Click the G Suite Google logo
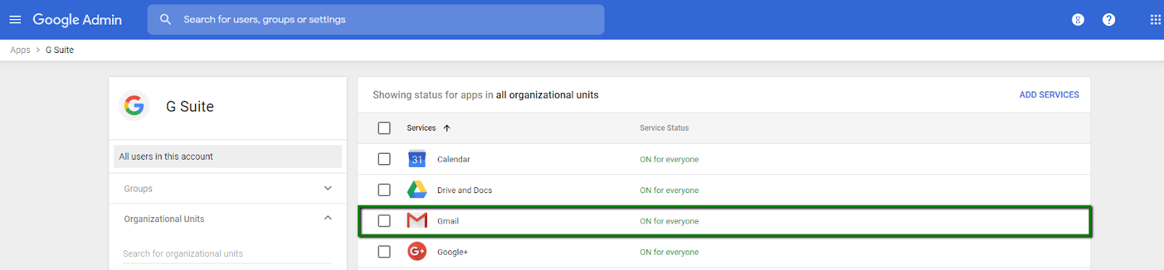The width and height of the screenshot is (1164, 270). tap(134, 106)
